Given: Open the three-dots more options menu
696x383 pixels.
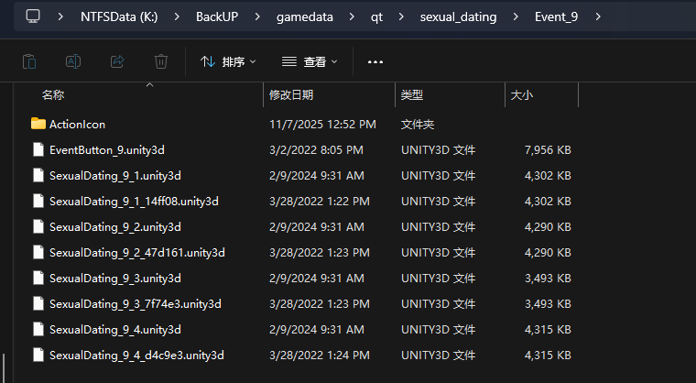Looking at the screenshot, I should click(375, 61).
